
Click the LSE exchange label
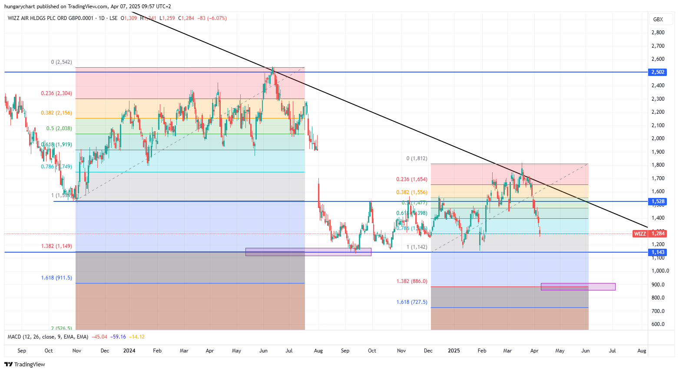(113, 18)
